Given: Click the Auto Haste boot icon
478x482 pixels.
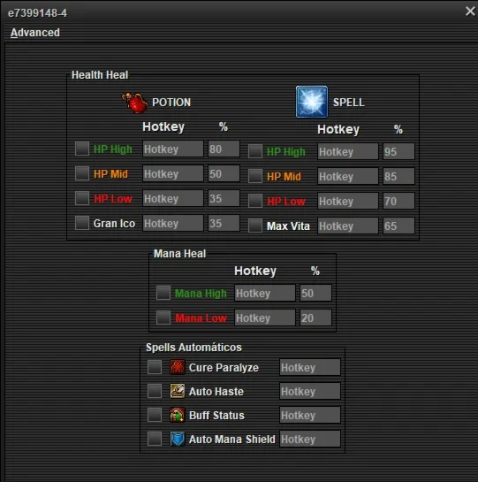Looking at the screenshot, I should point(178,391).
